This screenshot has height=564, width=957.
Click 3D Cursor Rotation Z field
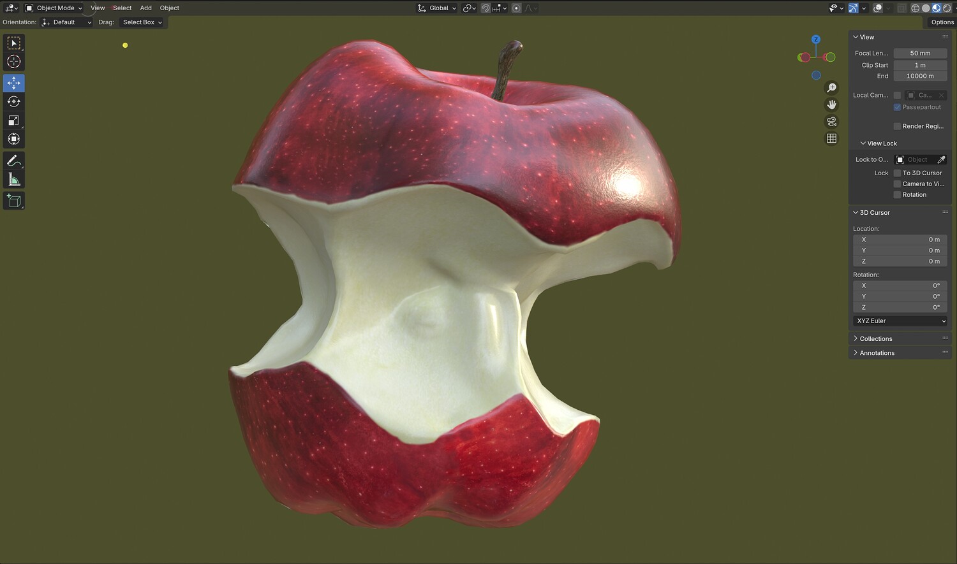pyautogui.click(x=900, y=307)
